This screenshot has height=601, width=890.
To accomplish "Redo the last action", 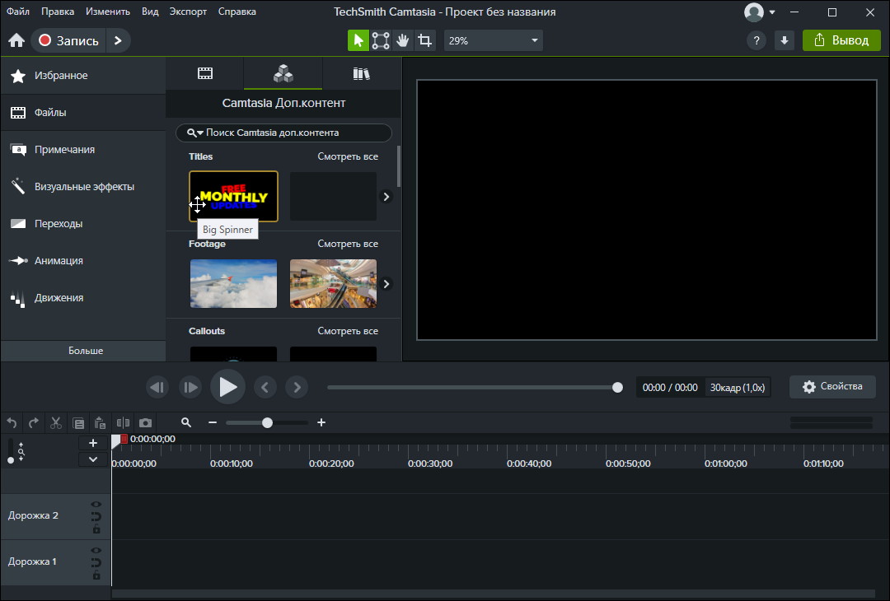I will click(34, 423).
